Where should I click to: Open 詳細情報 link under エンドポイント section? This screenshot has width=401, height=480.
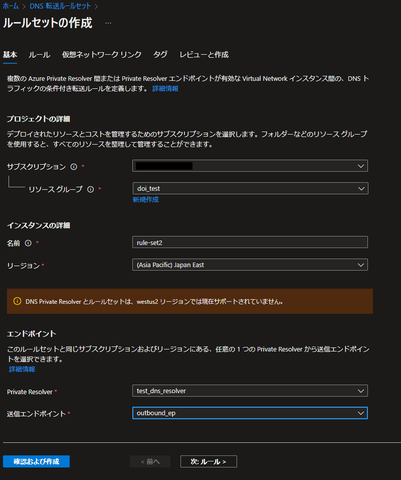point(22,369)
